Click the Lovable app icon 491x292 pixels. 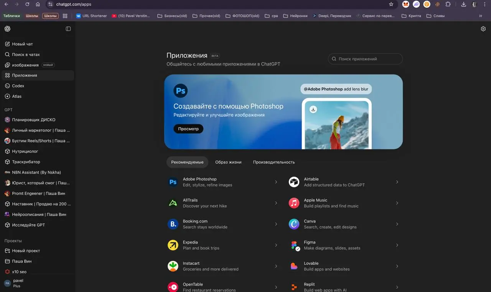(x=294, y=266)
